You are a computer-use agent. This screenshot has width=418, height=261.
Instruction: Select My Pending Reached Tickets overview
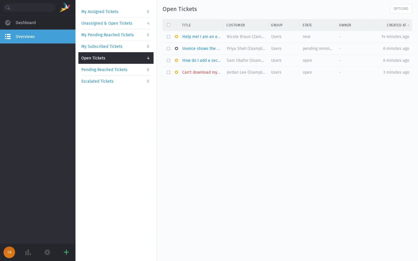click(116, 35)
